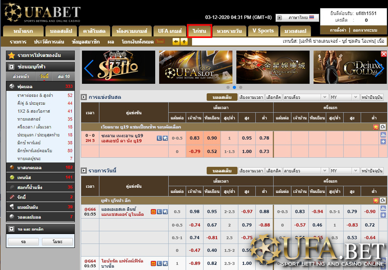Click the star icon of รายการโปรดของฉัน
The width and height of the screenshot is (388, 270).
(x=11, y=55)
